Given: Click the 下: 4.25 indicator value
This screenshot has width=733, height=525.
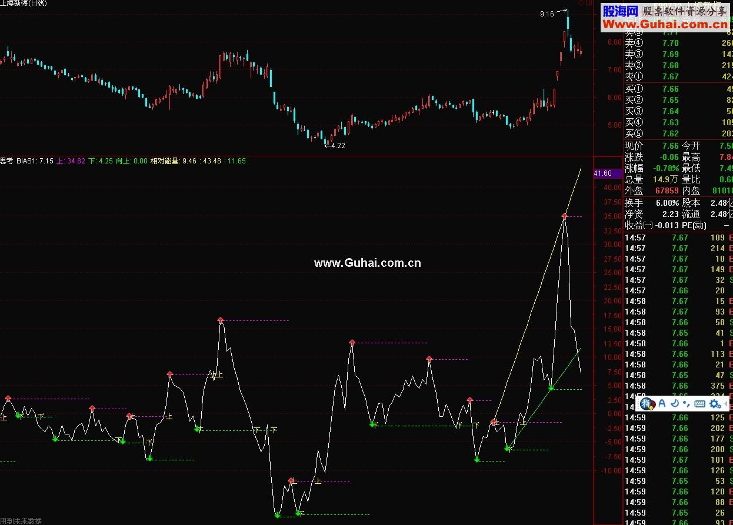Looking at the screenshot, I should [x=100, y=160].
